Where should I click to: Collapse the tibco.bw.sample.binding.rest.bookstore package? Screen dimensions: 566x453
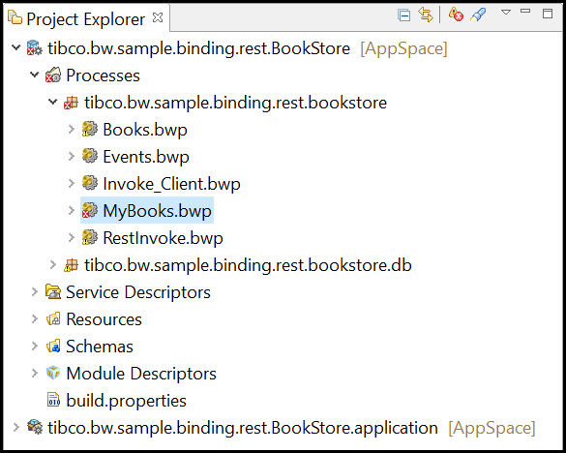[x=52, y=102]
